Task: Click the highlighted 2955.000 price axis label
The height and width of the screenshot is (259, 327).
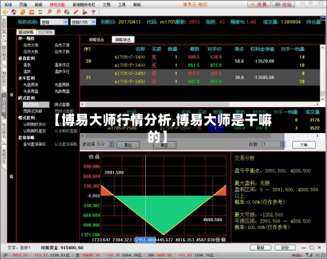Action: [146, 240]
